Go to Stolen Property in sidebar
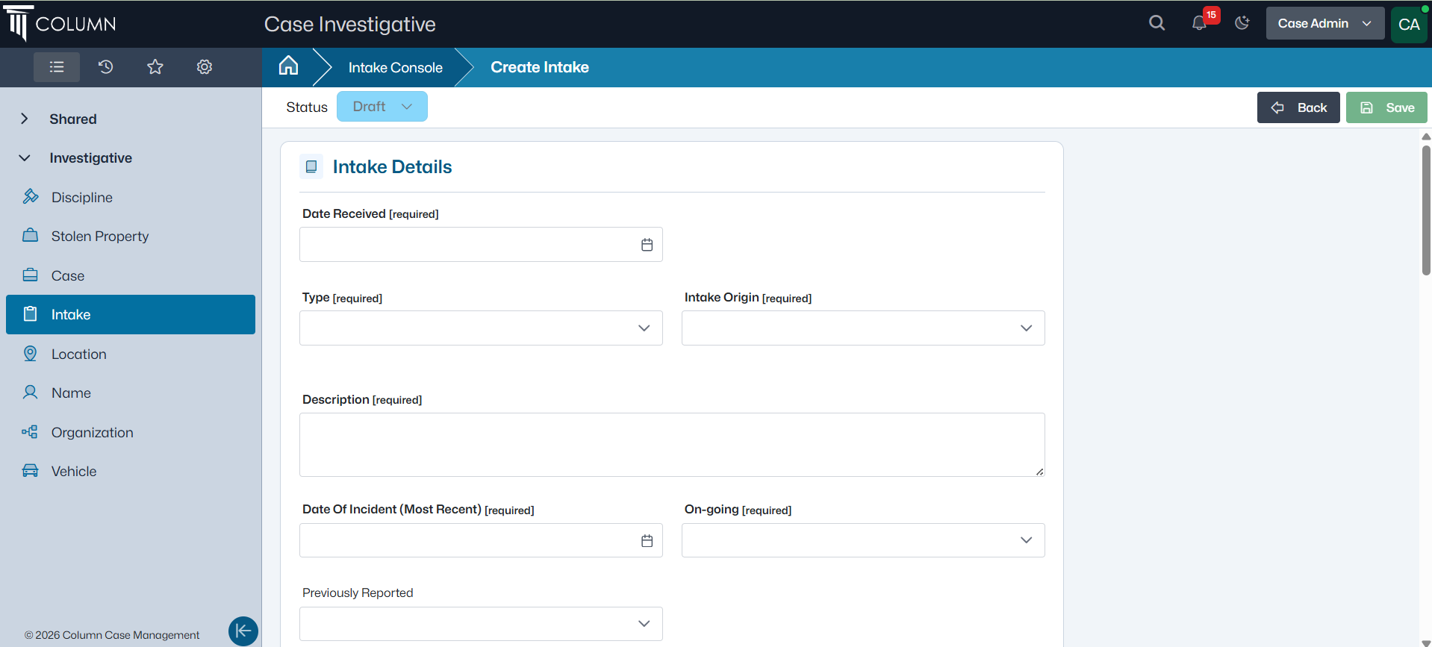This screenshot has width=1432, height=647. (x=99, y=237)
